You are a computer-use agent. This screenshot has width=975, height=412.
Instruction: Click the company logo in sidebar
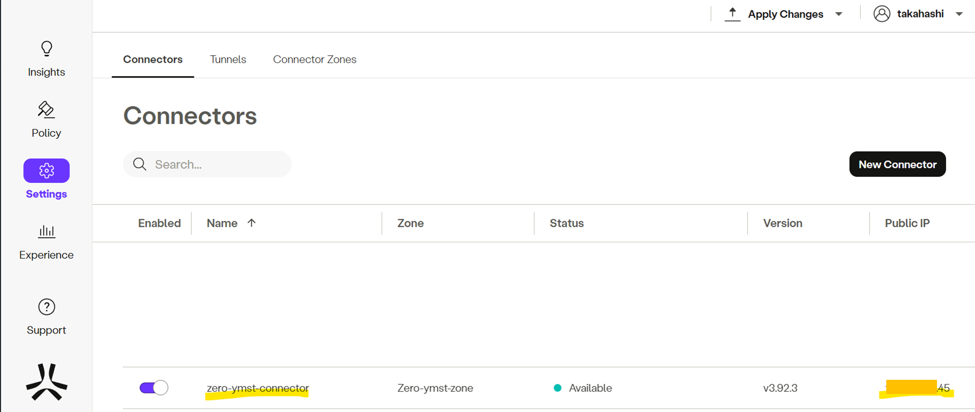click(46, 382)
